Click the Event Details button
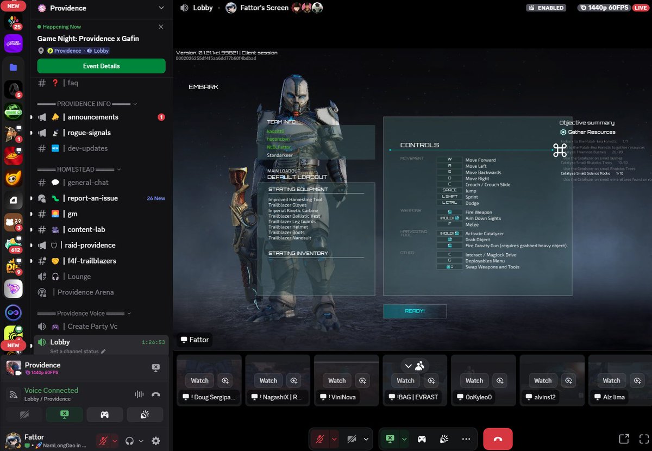The height and width of the screenshot is (451, 652). [102, 66]
